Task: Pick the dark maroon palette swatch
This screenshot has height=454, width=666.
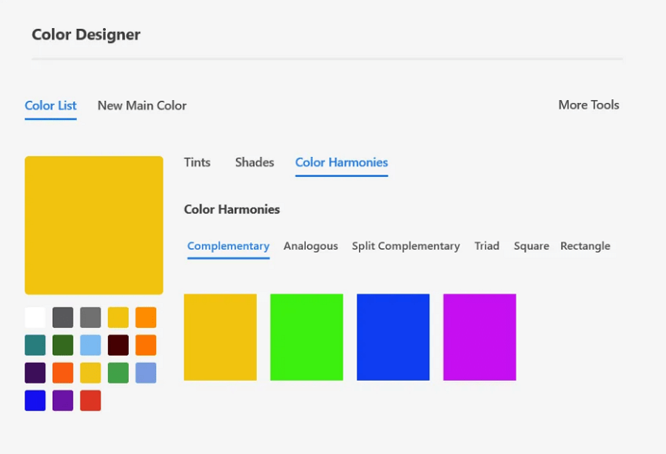Action: click(x=118, y=345)
